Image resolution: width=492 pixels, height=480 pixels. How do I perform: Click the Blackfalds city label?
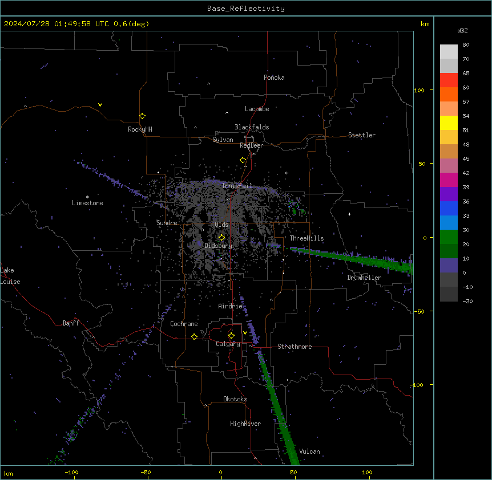click(252, 127)
